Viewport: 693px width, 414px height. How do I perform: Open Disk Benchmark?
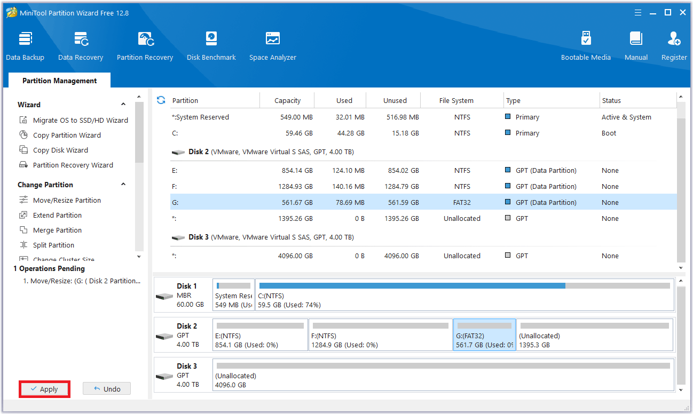click(211, 46)
